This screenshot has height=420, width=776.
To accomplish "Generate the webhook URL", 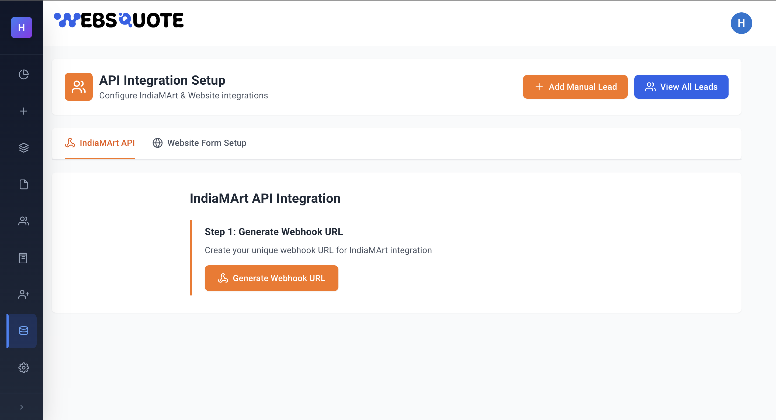I will 271,278.
